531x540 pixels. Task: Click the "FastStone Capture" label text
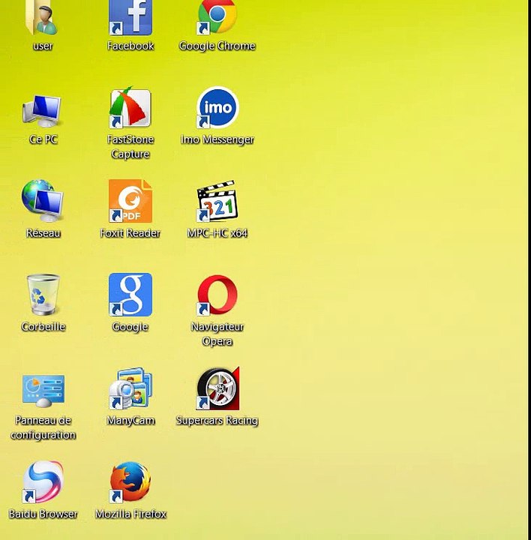[x=130, y=147]
